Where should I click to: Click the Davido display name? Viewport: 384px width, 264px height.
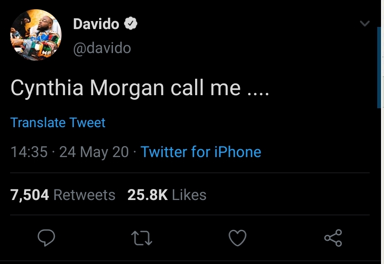[96, 24]
